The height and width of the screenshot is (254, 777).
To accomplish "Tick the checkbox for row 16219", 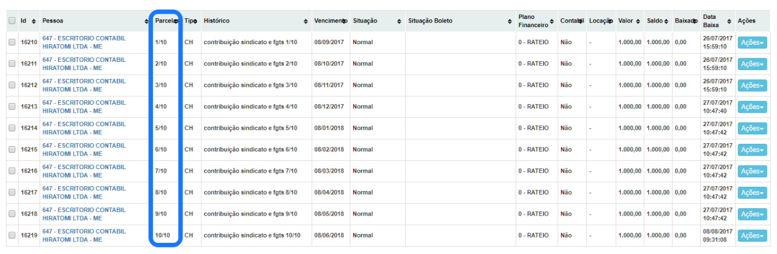I will tap(12, 235).
